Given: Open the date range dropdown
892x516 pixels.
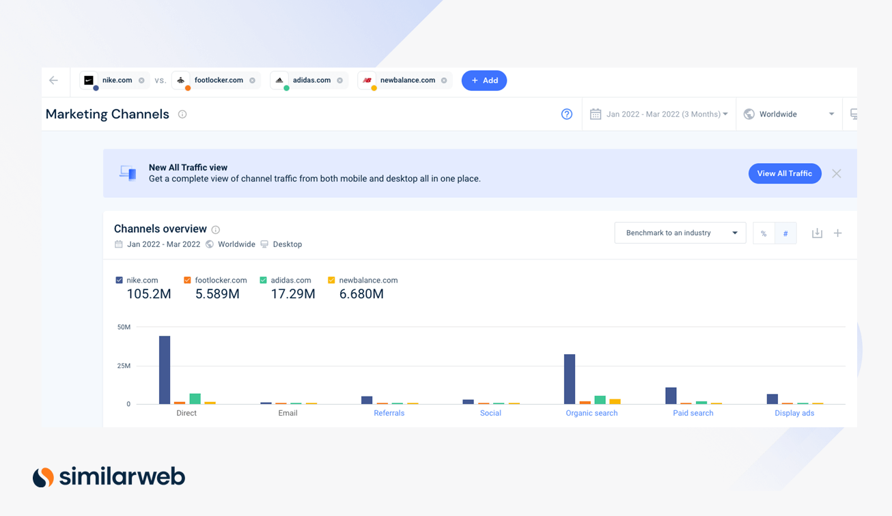Looking at the screenshot, I should coord(659,114).
